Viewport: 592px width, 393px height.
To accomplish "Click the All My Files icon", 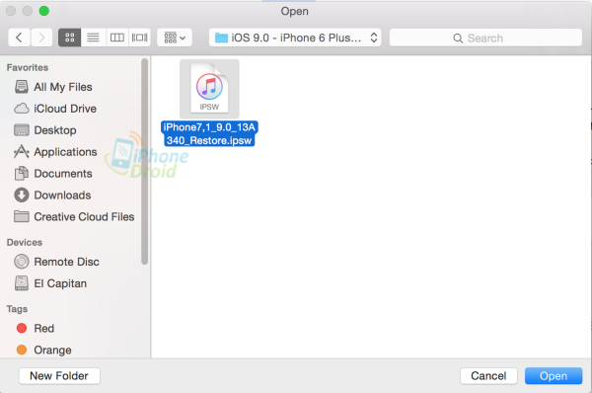I will point(22,87).
